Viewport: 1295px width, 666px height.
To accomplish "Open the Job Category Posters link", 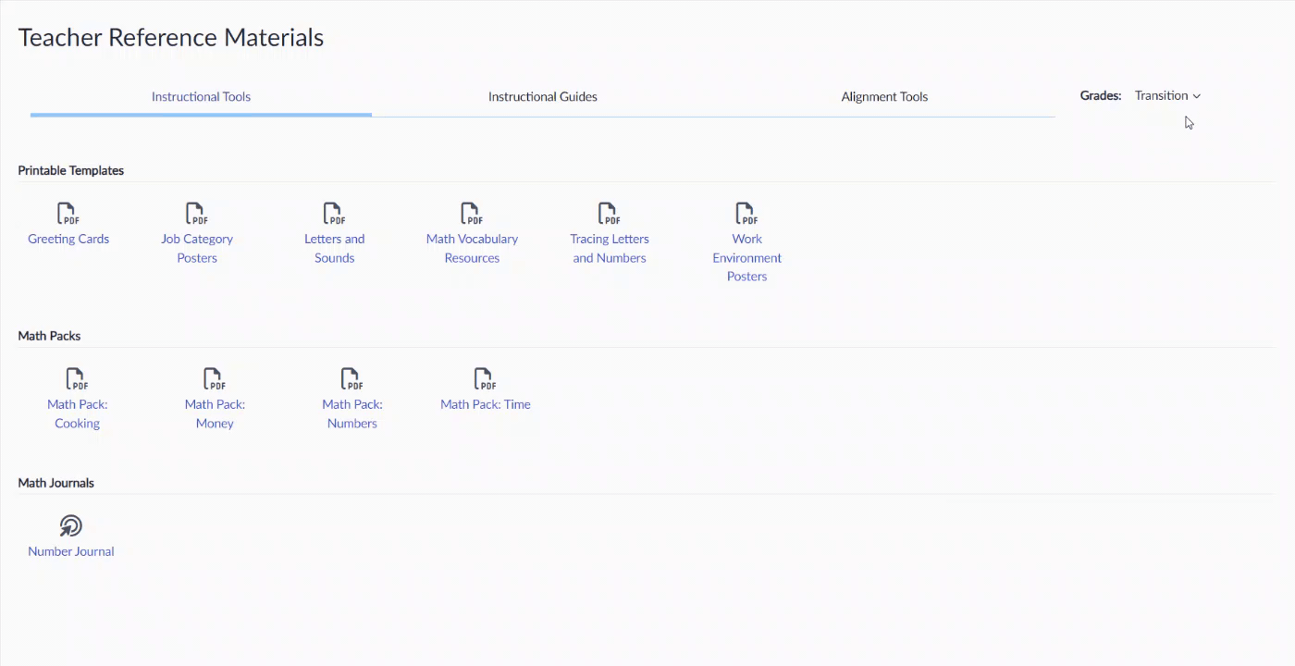I will coord(197,248).
